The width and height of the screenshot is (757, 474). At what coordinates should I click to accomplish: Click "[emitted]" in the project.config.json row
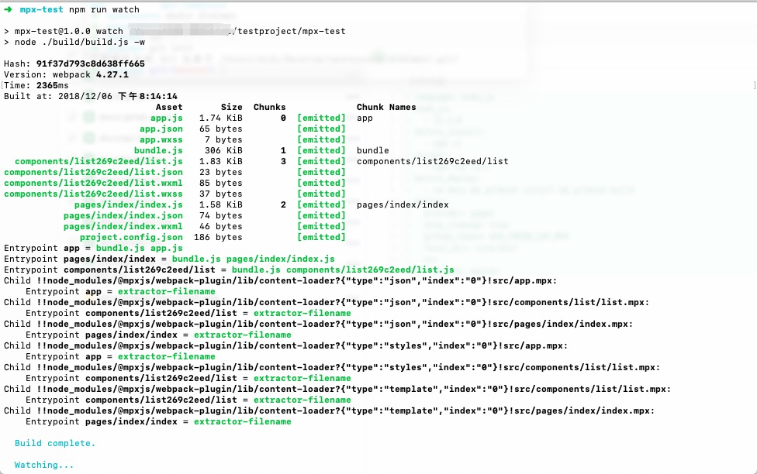click(322, 237)
